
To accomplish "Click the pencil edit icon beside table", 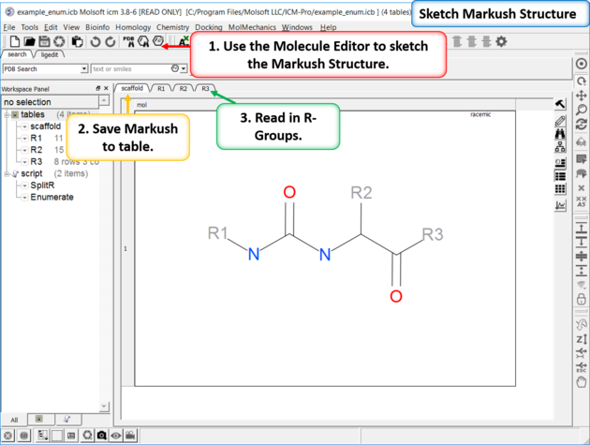I will tap(560, 120).
